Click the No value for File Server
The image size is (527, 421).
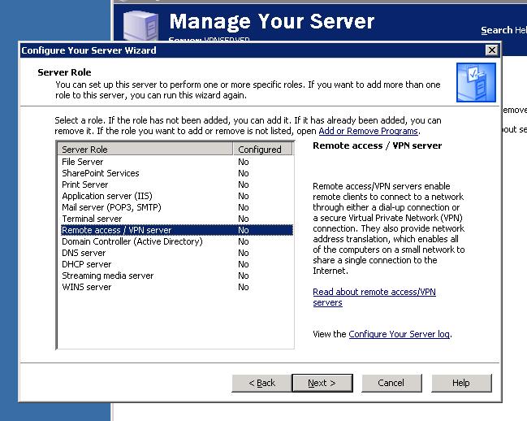pos(244,162)
